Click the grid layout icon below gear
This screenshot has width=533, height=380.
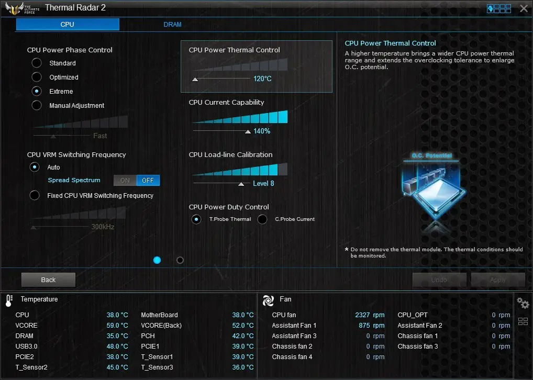click(x=523, y=321)
